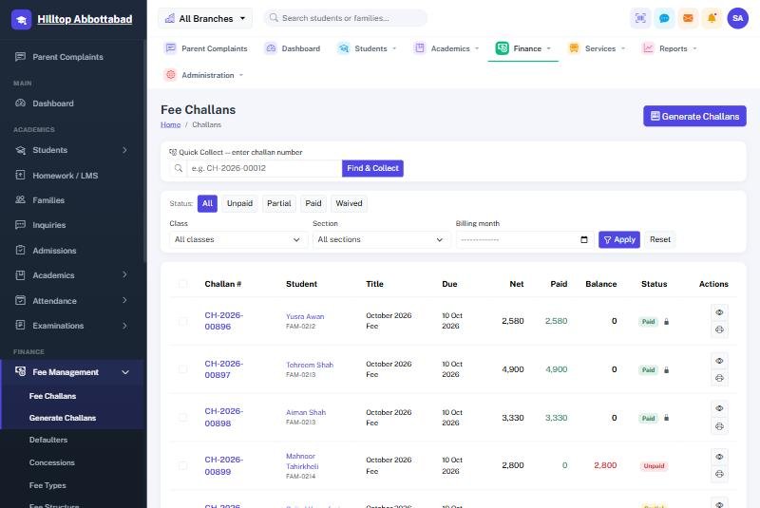The width and height of the screenshot is (760, 508).
Task: View challan CH-2026-00899 with eye icon
Action: (x=719, y=457)
